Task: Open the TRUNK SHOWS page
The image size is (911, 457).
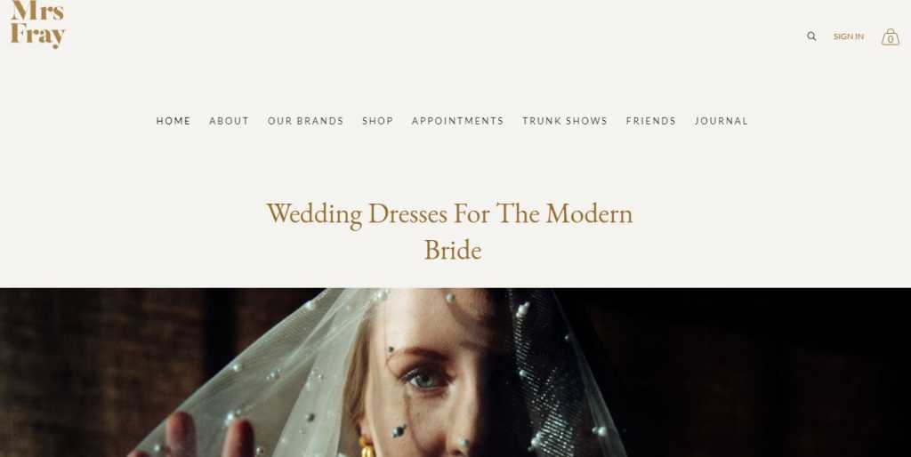Action: [565, 121]
